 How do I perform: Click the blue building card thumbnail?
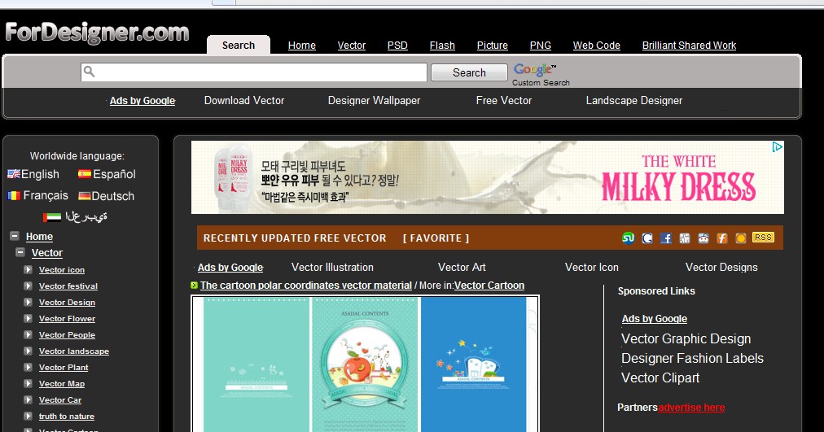[x=474, y=364]
